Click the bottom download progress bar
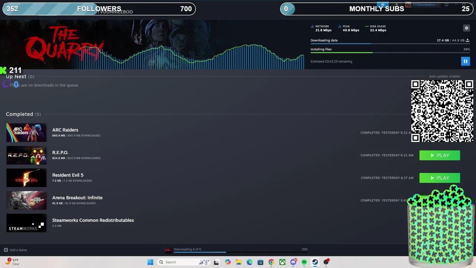 tap(241, 252)
